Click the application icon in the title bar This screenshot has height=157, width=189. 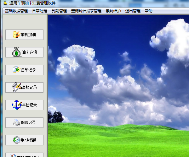coord(5,3)
